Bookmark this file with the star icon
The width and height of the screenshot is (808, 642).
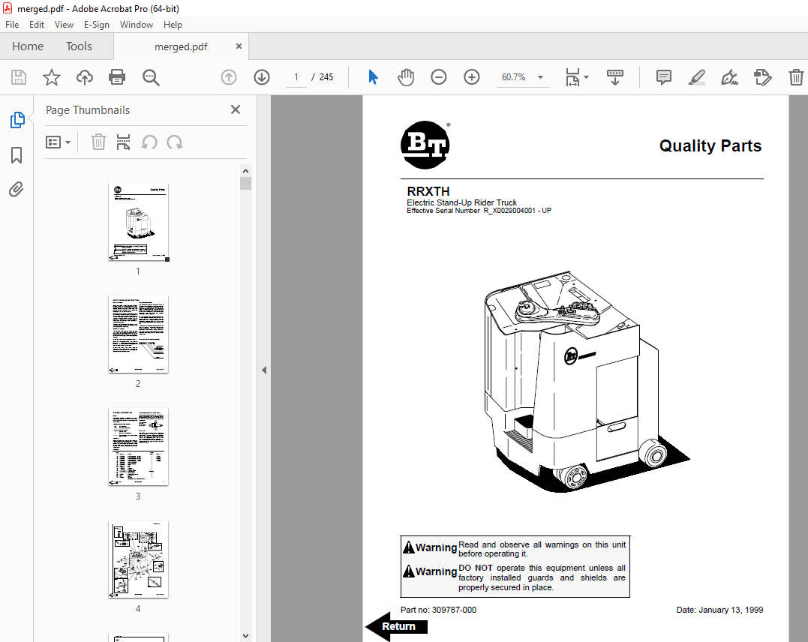[52, 77]
